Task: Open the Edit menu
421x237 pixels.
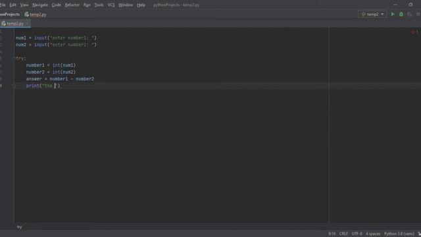Action: pyautogui.click(x=12, y=5)
